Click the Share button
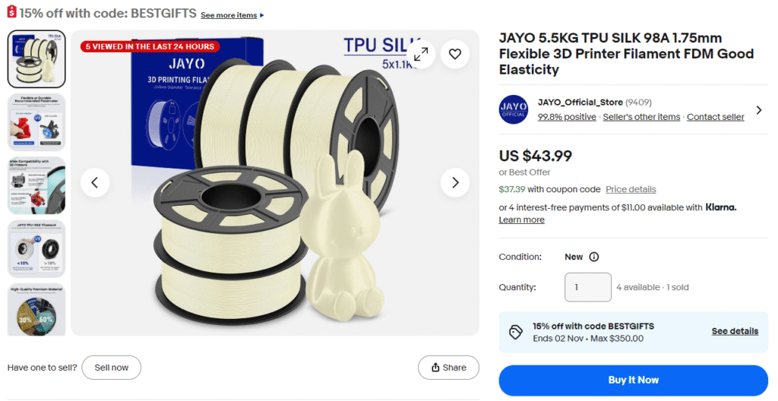This screenshot has width=778, height=401. coord(448,368)
